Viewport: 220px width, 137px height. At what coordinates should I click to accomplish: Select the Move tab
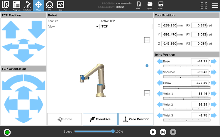coord(39,6)
